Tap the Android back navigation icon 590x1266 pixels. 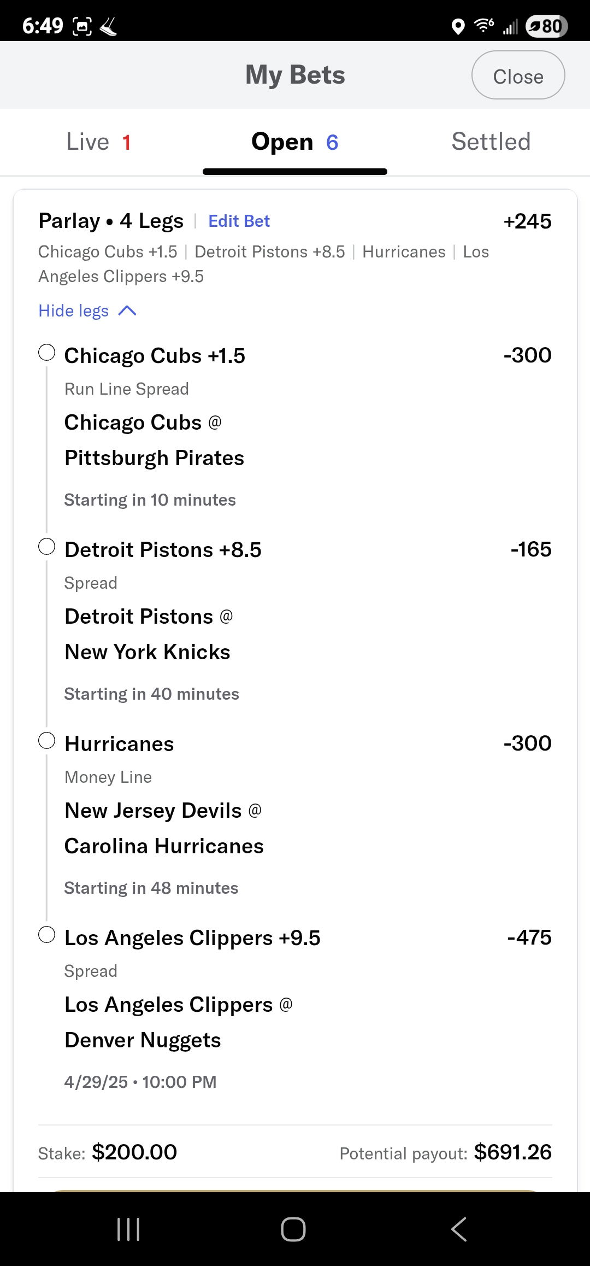pyautogui.click(x=459, y=1229)
